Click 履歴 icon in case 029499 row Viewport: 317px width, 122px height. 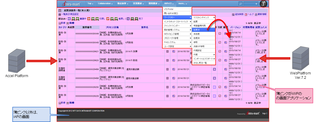point(226,69)
